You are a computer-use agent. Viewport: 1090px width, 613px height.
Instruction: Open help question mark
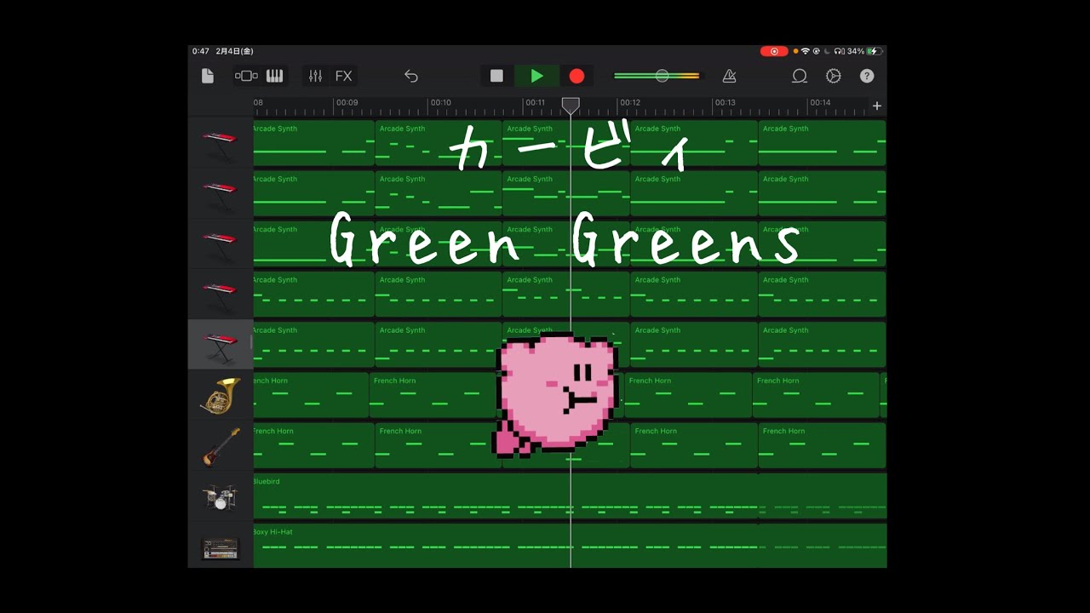[867, 76]
